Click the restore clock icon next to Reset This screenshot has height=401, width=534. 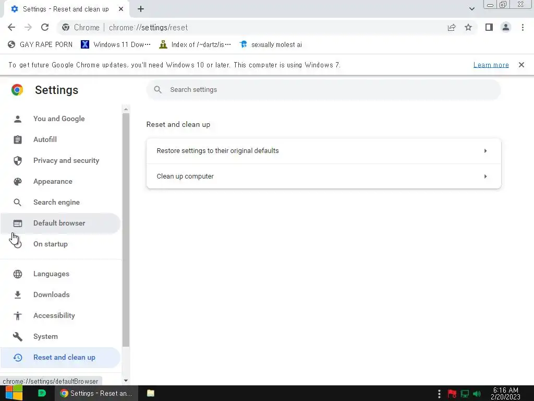coord(18,357)
